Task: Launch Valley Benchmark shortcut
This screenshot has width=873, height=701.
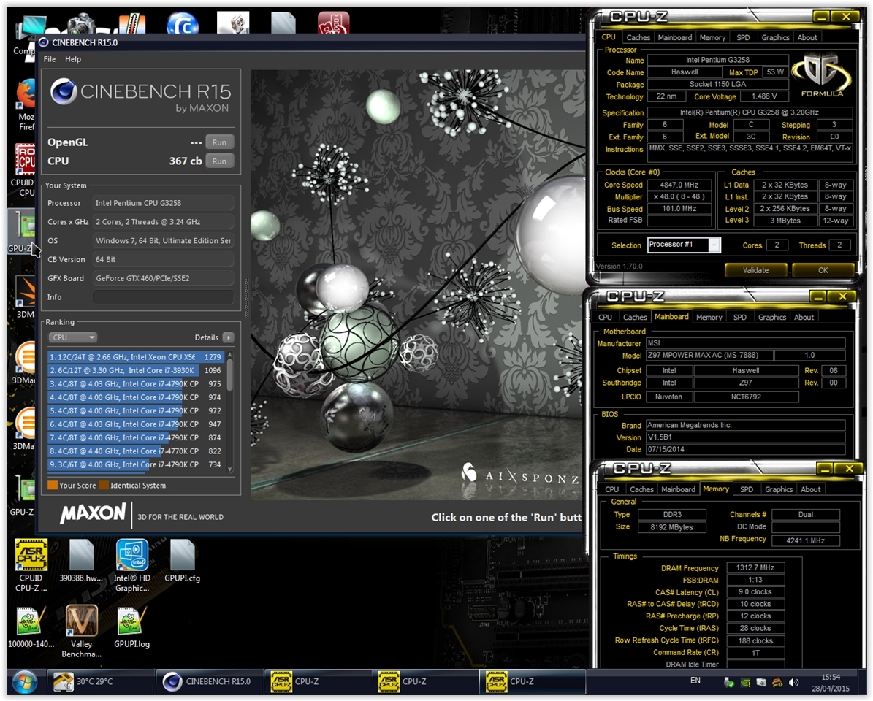Action: 81,631
